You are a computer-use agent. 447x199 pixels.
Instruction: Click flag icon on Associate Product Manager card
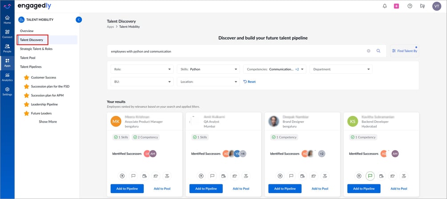coord(133,176)
